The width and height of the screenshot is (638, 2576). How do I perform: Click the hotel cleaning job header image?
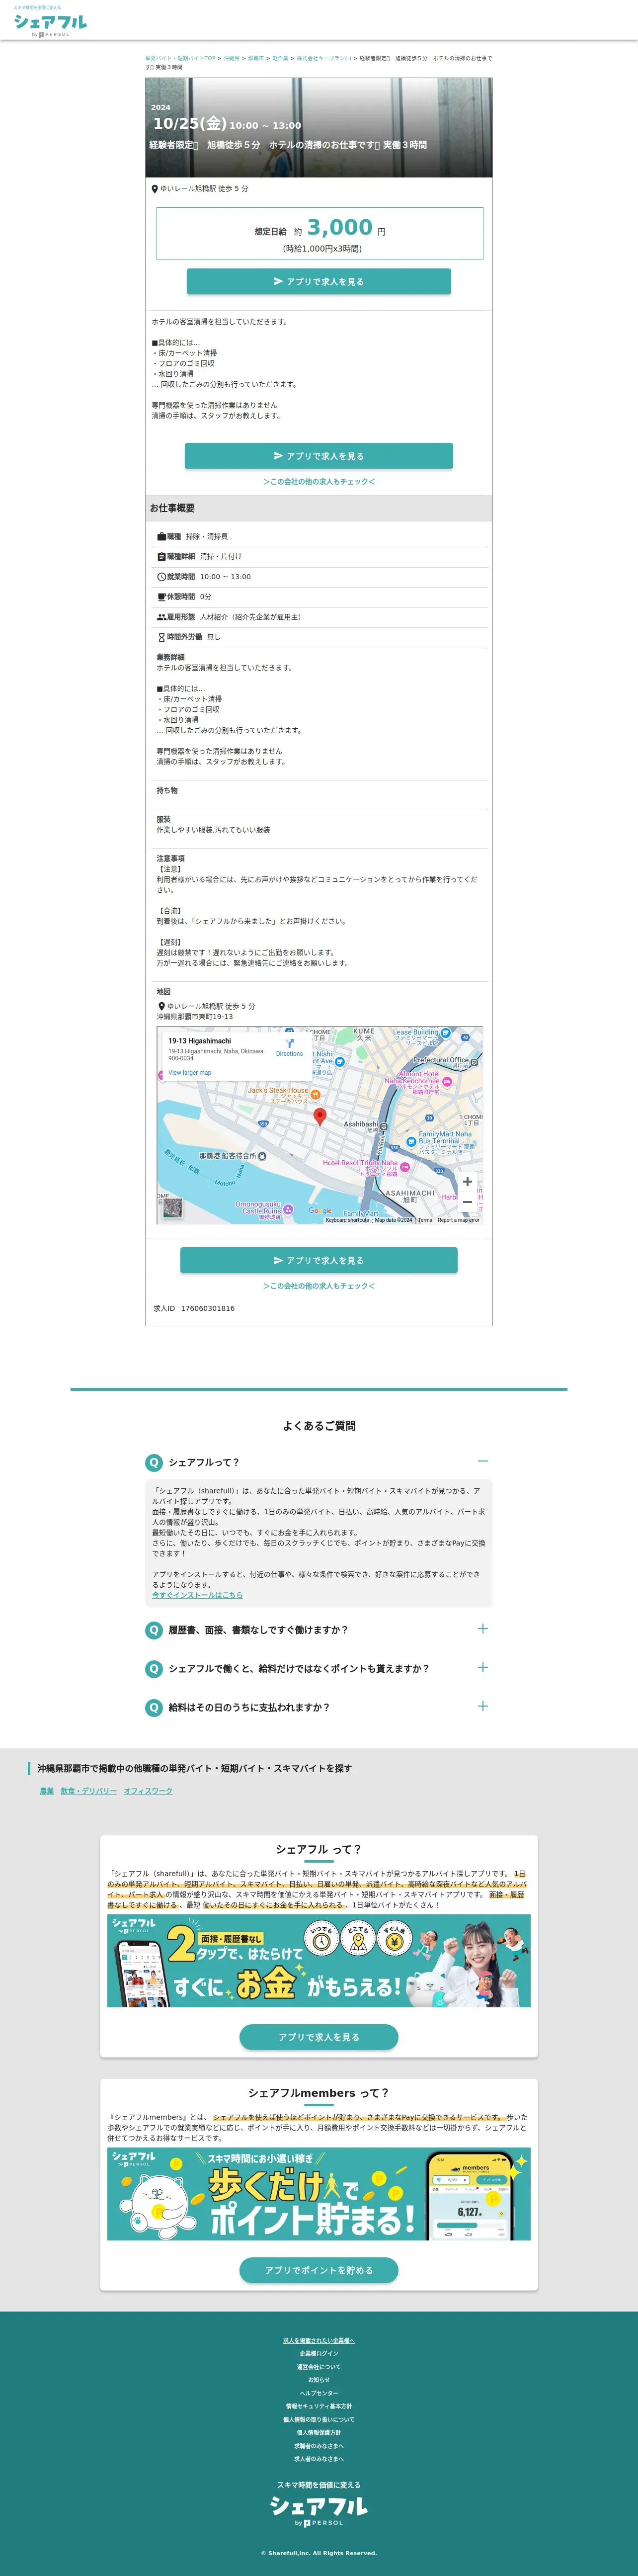pos(319,127)
